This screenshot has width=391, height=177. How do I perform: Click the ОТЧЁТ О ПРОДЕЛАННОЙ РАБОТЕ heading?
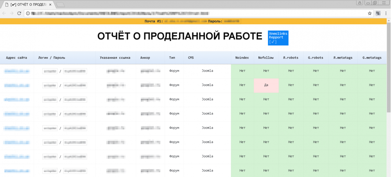pos(179,36)
